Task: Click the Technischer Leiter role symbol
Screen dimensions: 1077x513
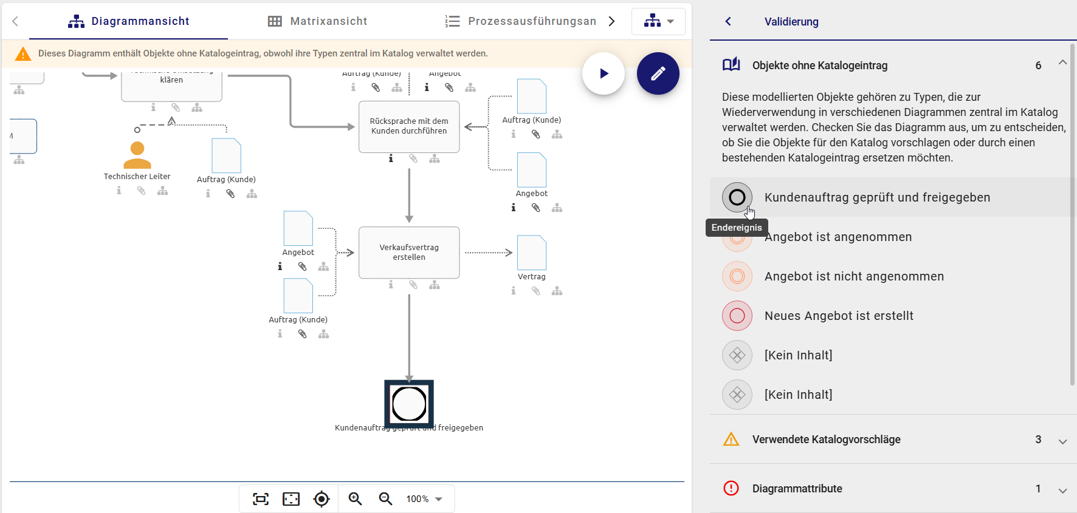Action: [x=137, y=155]
